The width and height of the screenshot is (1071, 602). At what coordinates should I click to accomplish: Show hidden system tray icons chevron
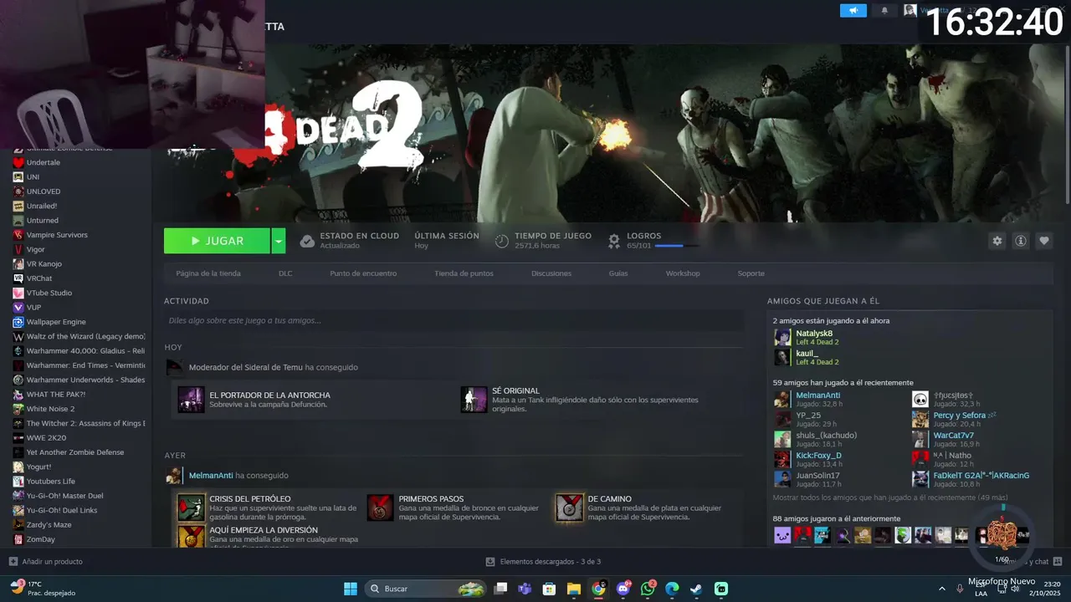tap(942, 589)
